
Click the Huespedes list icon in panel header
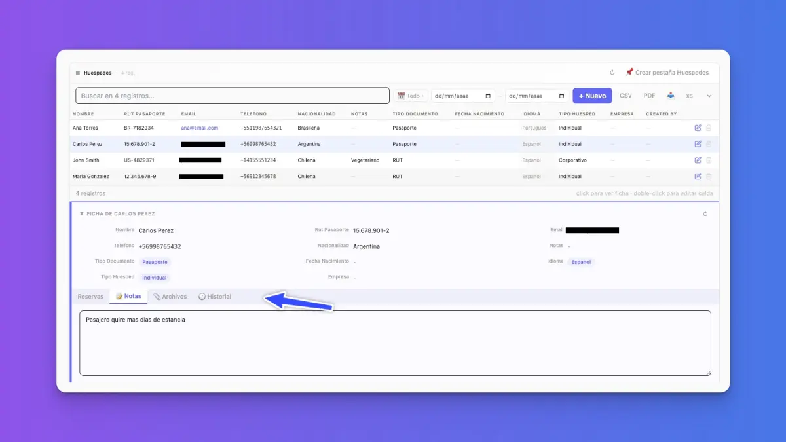click(78, 73)
